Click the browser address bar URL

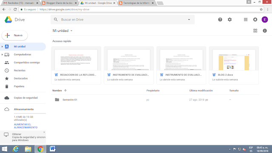65,9
